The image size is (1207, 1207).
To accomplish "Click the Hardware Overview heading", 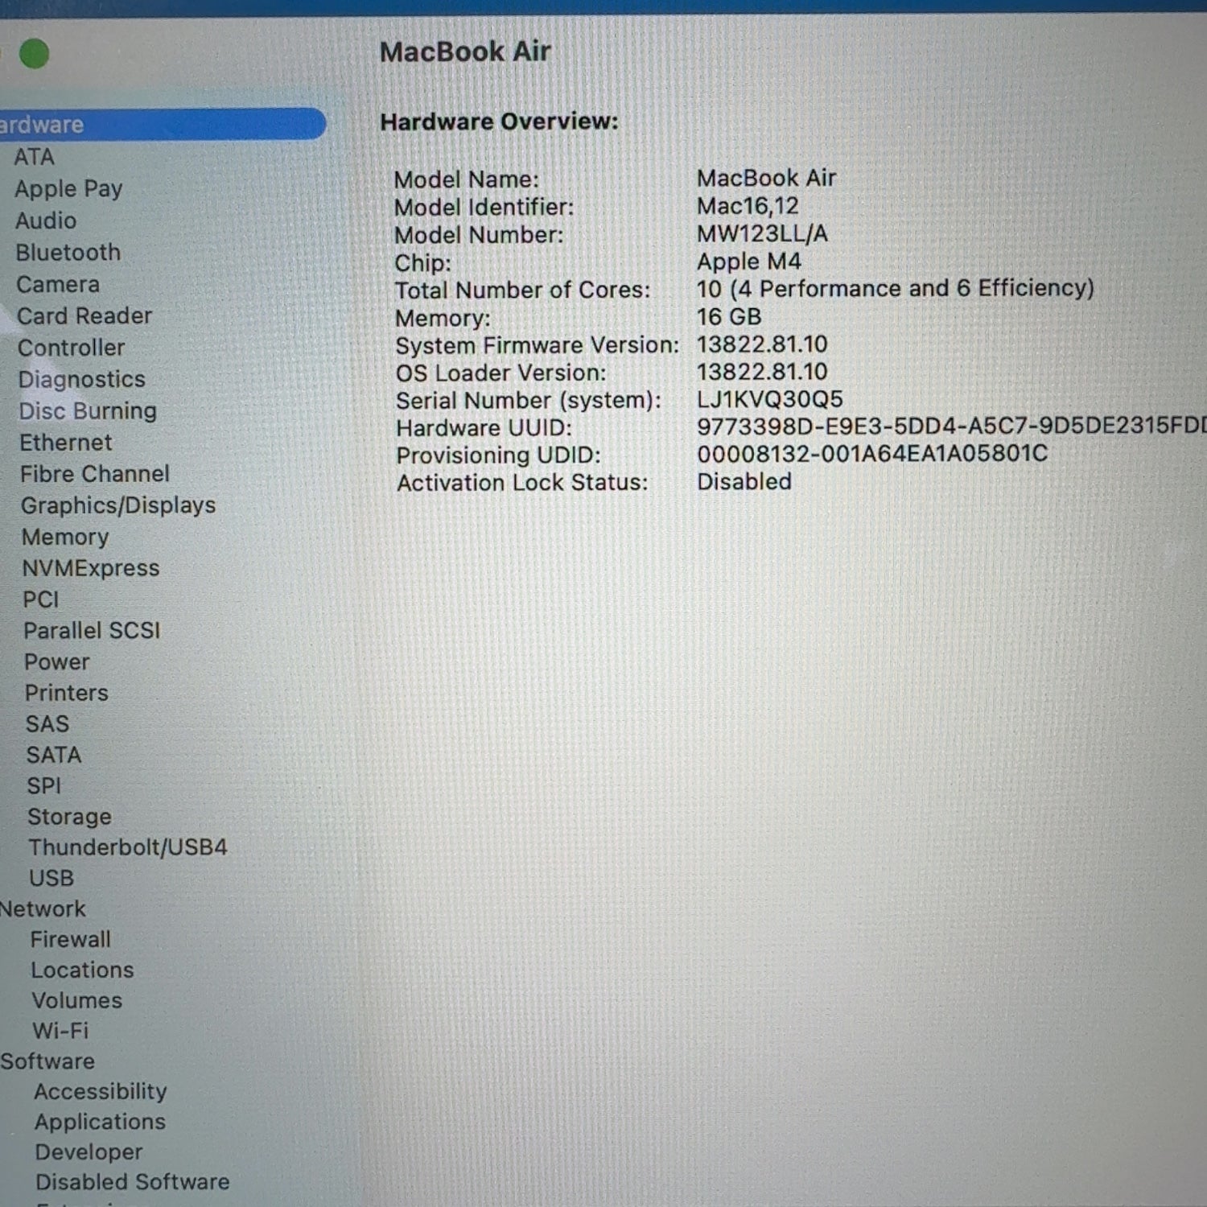I will pos(500,122).
